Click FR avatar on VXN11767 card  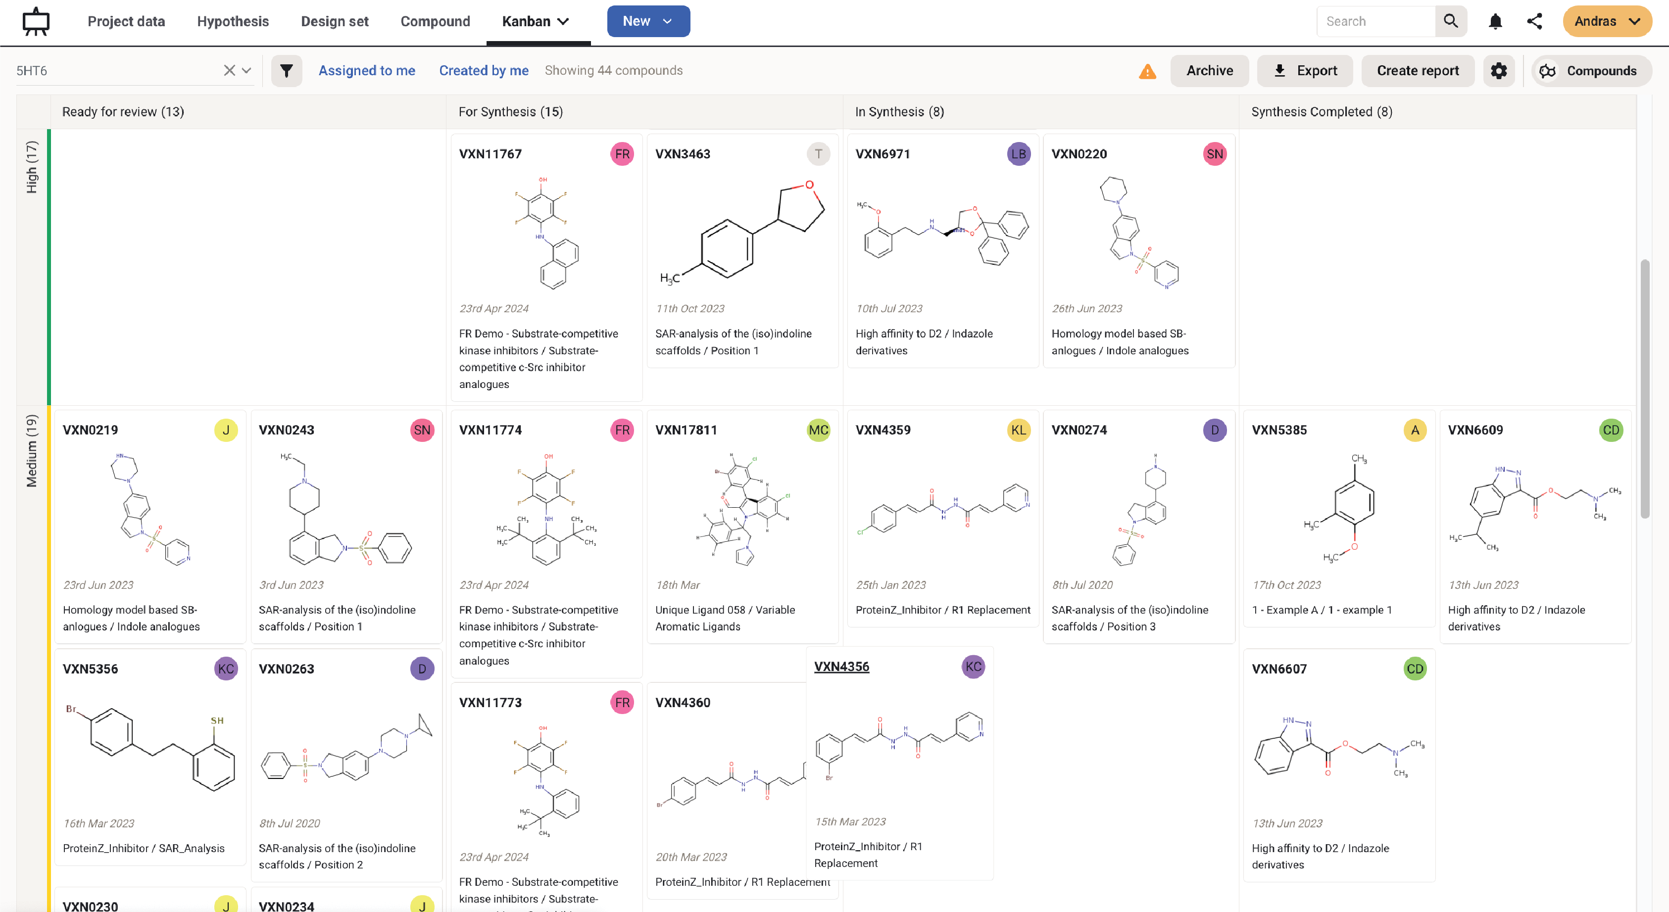pyautogui.click(x=622, y=154)
